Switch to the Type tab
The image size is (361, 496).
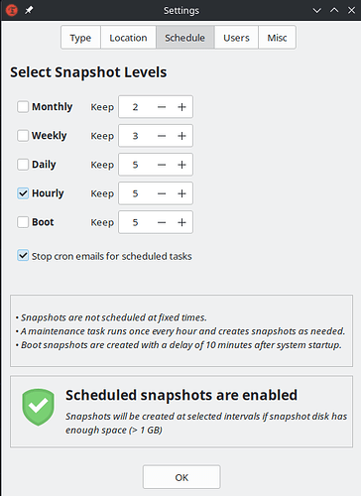point(80,38)
